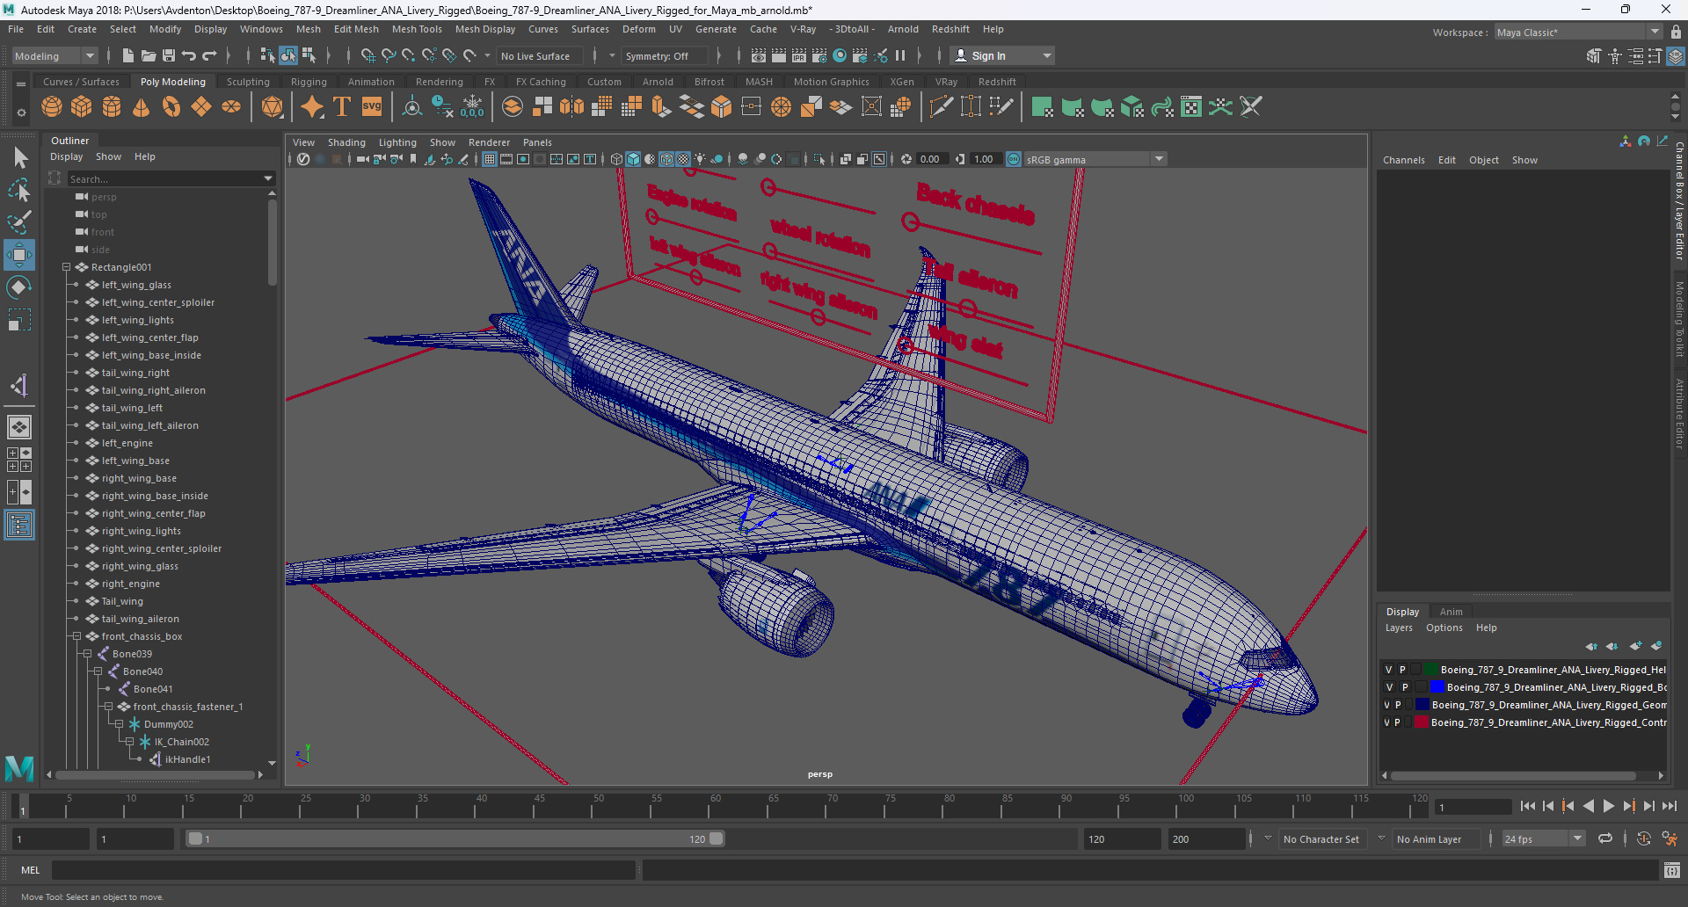This screenshot has width=1688, height=907.
Task: Select the Scale tool in toolbox
Action: [x=19, y=320]
